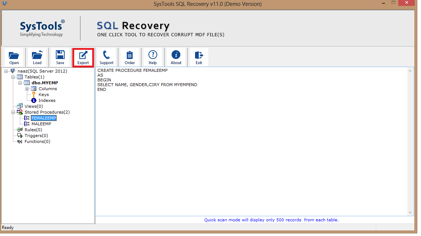Select Rules(0) in the tree
This screenshot has width=421, height=236.
[33, 130]
